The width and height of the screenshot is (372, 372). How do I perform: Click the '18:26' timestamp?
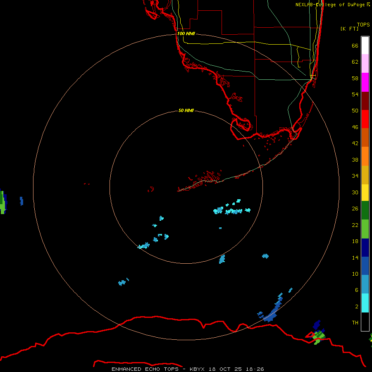[255, 369]
